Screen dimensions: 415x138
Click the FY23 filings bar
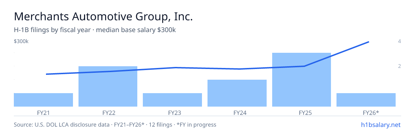[172, 100]
